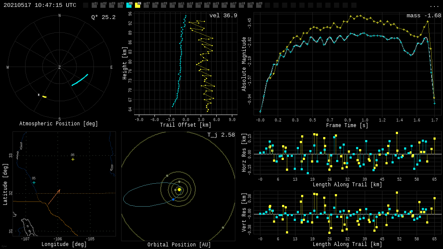Click the orange meteor ground-track arrow
The image size is (443, 249).
coord(54,197)
